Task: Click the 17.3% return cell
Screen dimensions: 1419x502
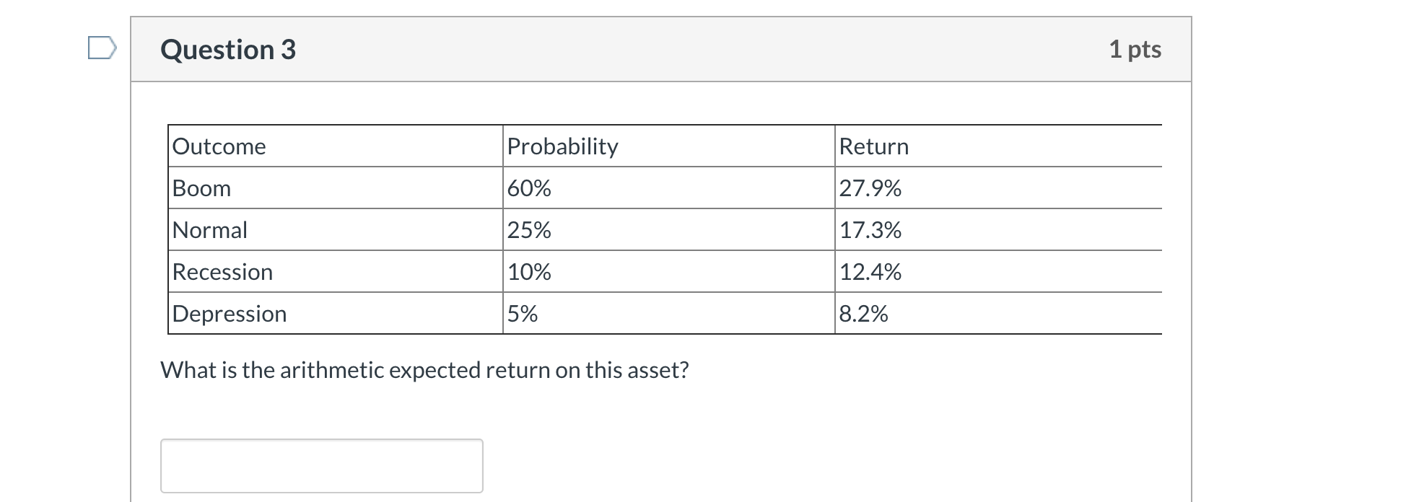Action: 870,230
